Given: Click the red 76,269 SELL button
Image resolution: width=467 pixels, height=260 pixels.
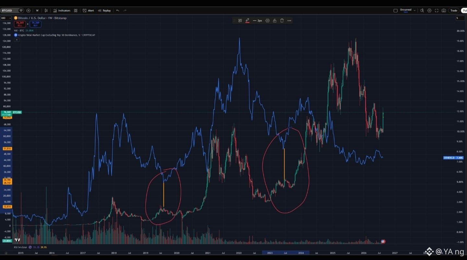Looking at the screenshot, I should [20, 24].
